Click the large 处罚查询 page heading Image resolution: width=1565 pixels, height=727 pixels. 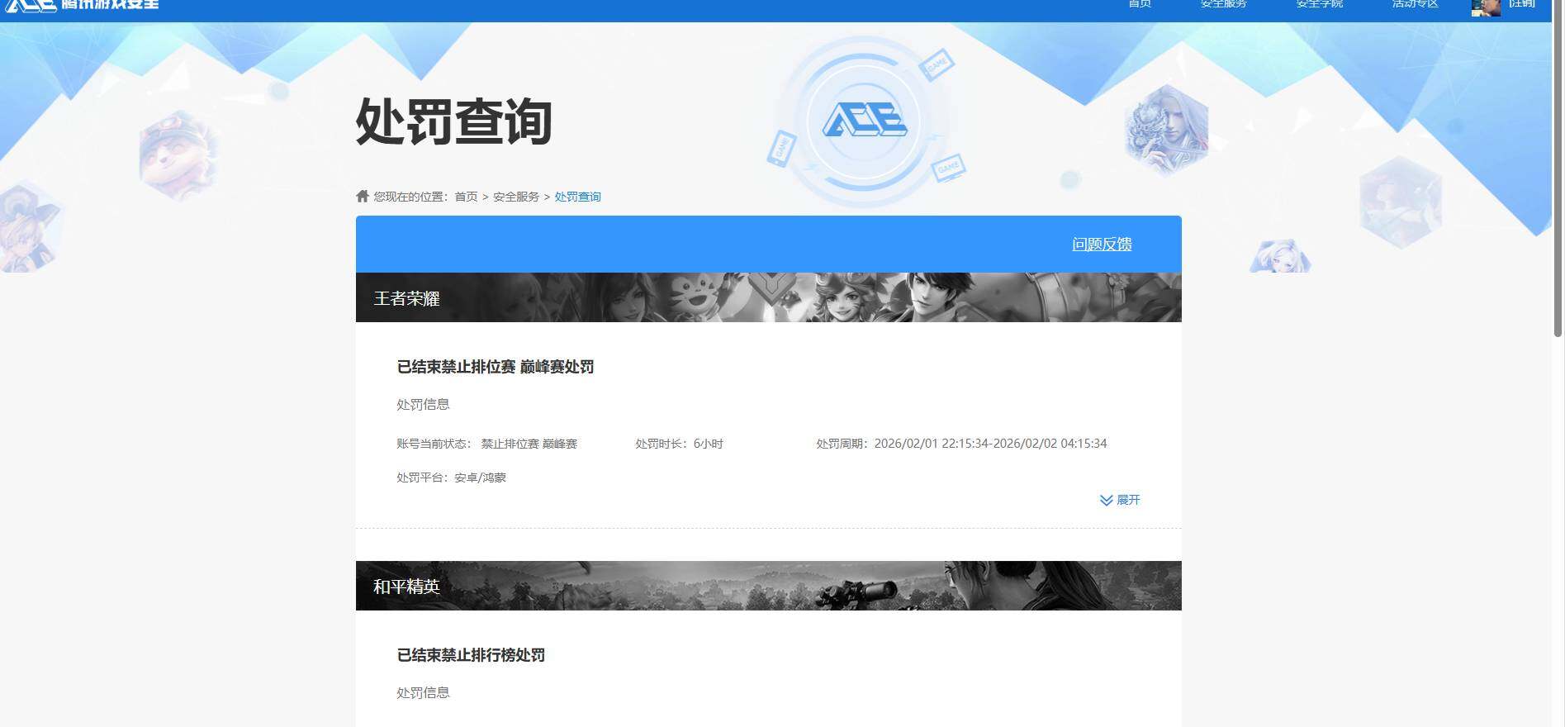click(453, 121)
